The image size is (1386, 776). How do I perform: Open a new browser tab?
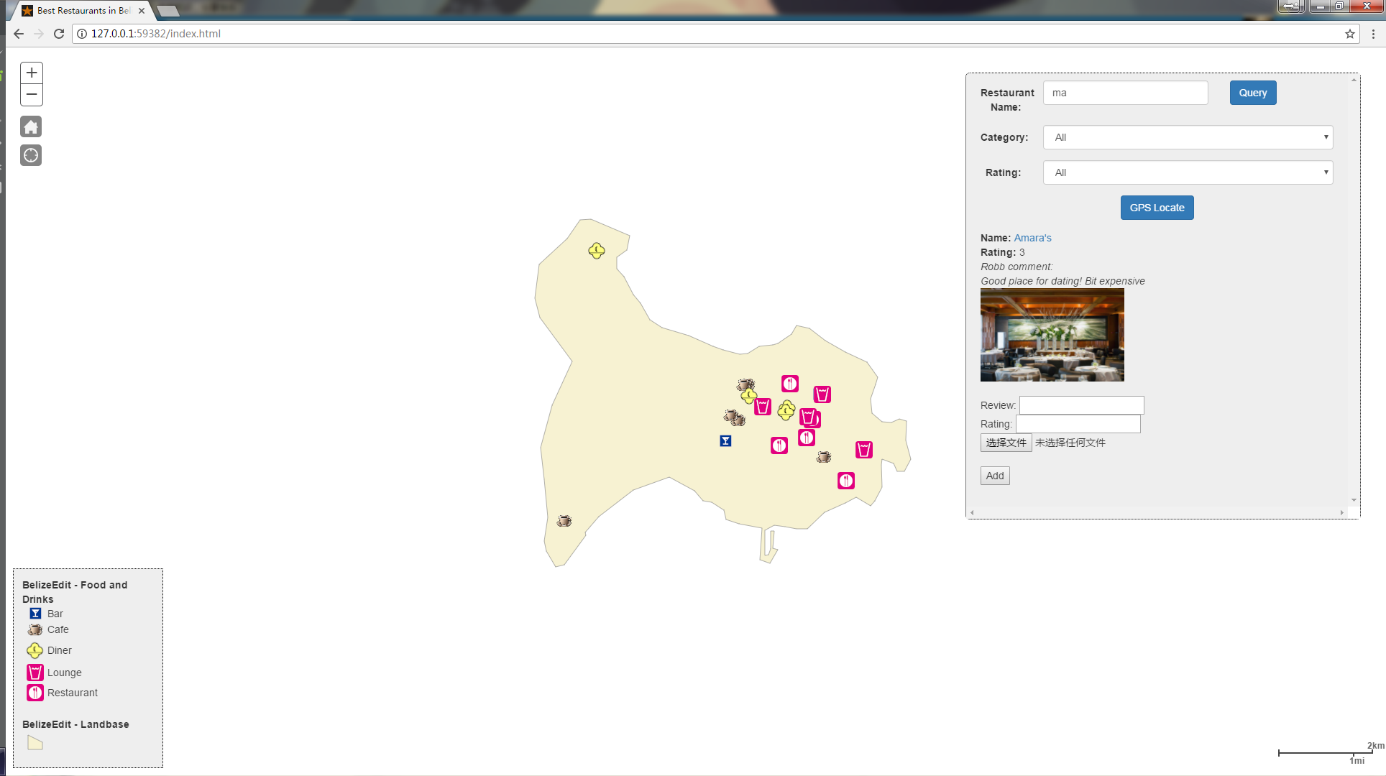(x=167, y=11)
